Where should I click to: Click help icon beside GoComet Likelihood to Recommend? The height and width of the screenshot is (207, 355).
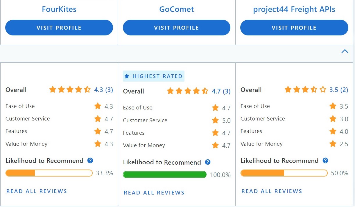tap(208, 162)
